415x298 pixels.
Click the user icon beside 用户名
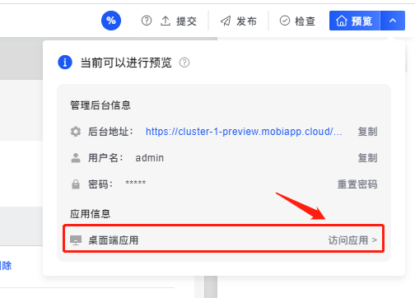(x=76, y=158)
